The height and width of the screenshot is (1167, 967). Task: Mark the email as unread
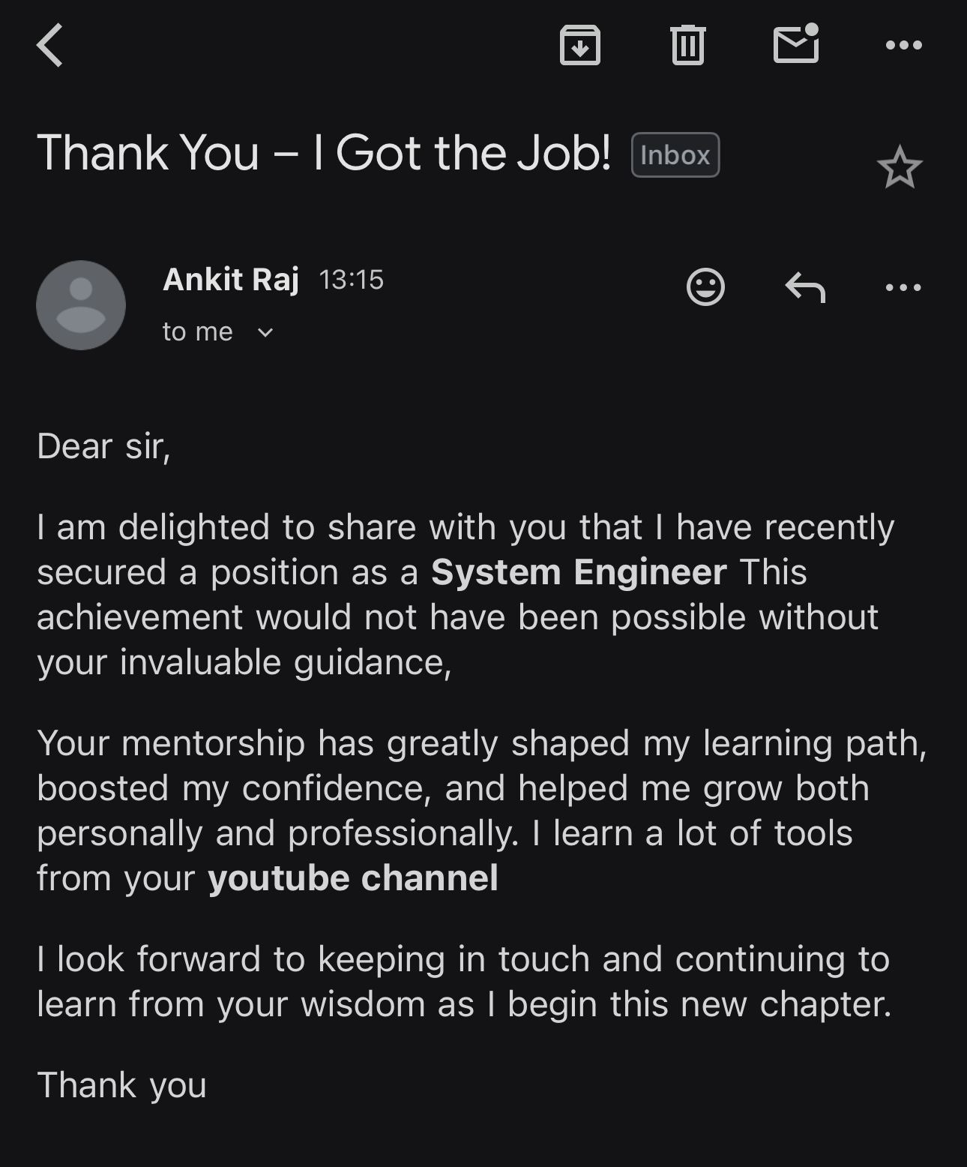pos(795,43)
